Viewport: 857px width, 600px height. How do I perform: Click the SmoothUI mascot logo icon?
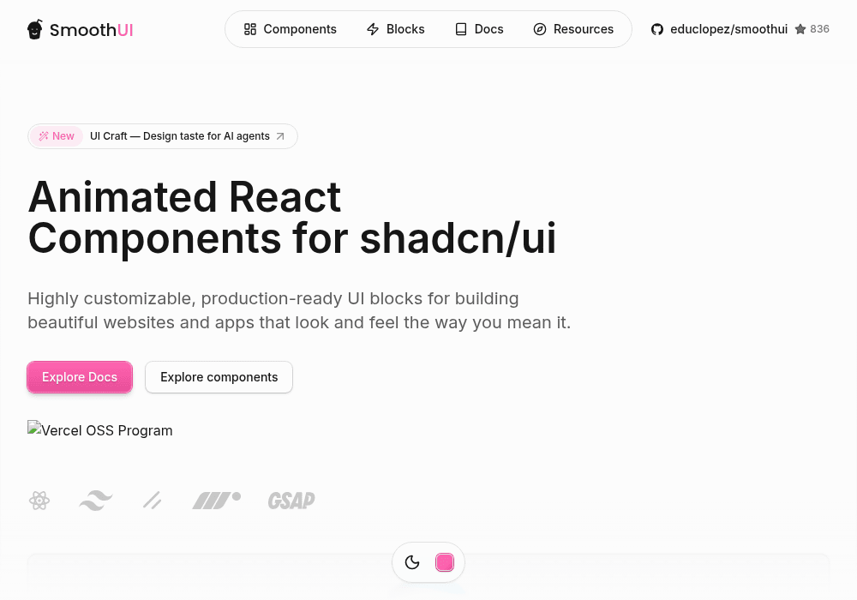(34, 29)
